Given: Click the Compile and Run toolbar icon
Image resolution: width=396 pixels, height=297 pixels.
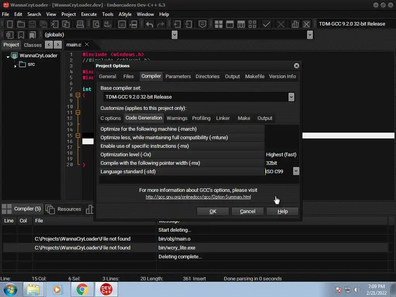Looking at the screenshot, I should [x=241, y=24].
